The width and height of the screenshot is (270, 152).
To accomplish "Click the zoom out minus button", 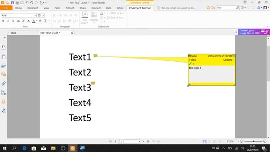I will coord(241,141).
